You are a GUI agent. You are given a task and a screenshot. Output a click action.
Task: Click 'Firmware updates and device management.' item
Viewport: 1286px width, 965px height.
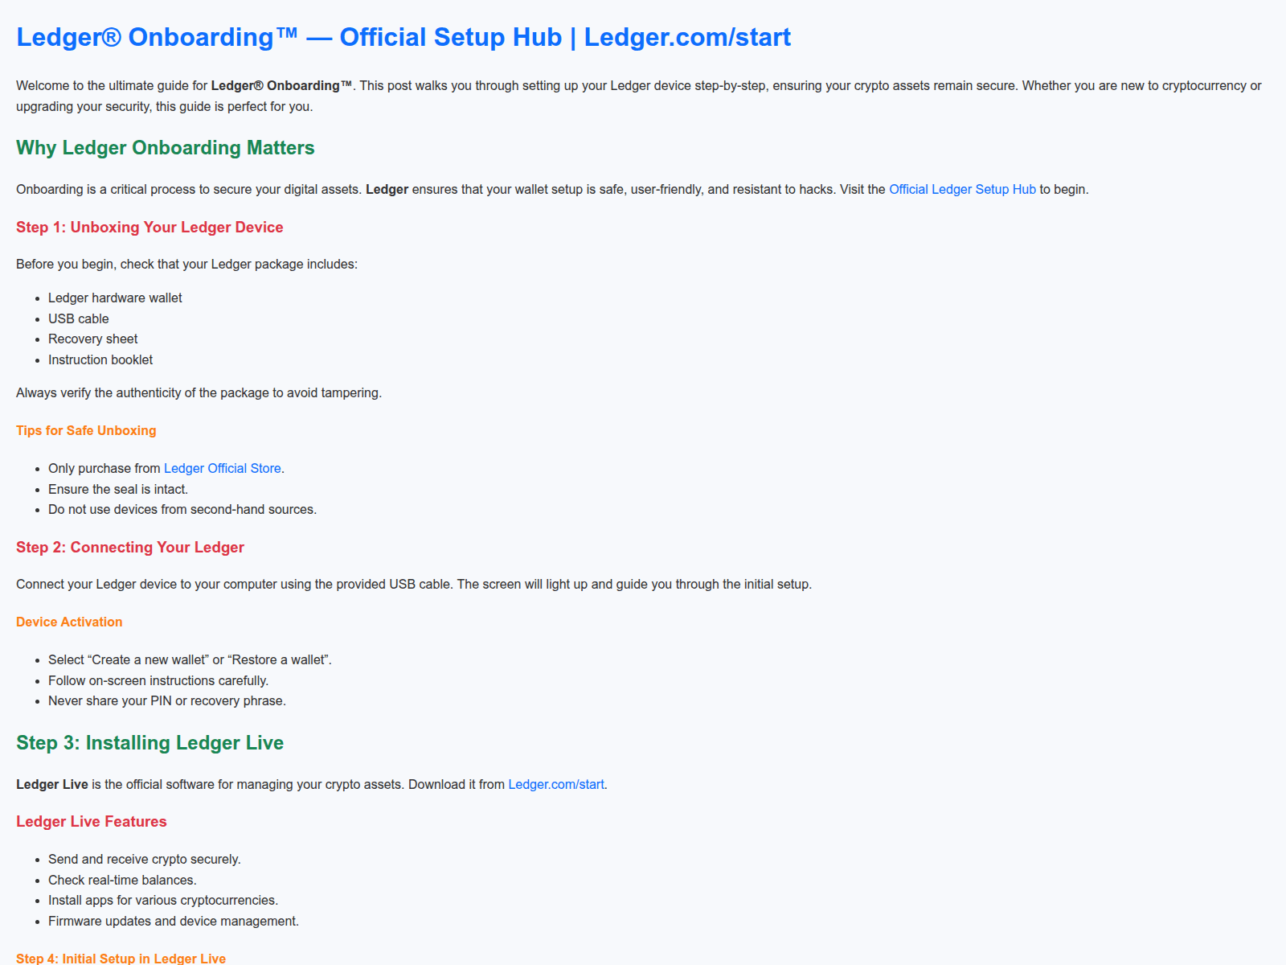pos(174,921)
